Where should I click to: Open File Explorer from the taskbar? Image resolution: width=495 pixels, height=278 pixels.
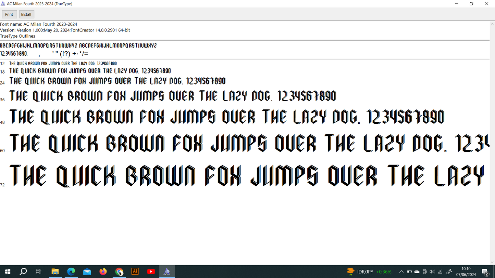click(55, 272)
